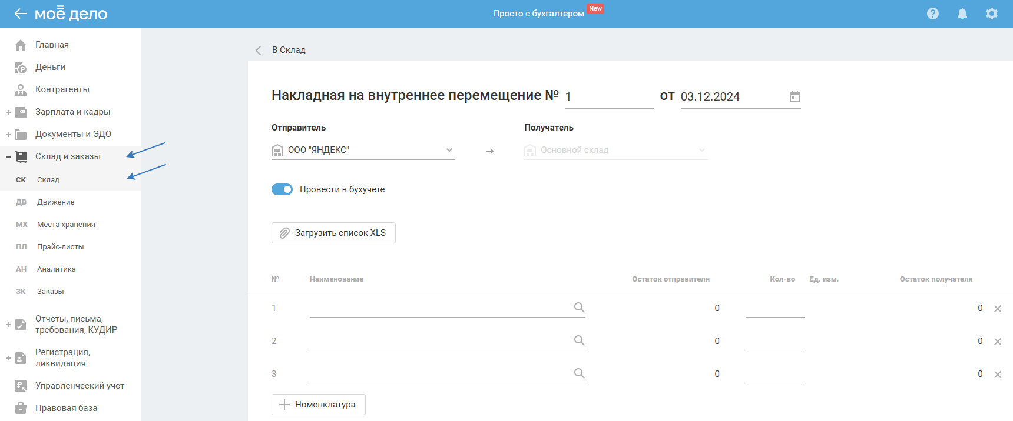
Task: Open 'Движение' in the sidebar
Action: click(55, 202)
